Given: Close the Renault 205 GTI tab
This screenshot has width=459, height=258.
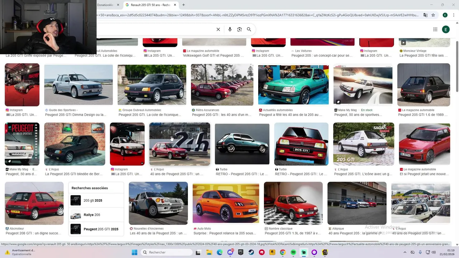Looking at the screenshot, I should [x=175, y=5].
